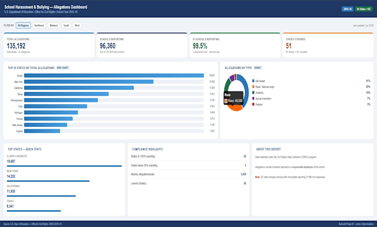Click the 50 States + DC badge

click(364, 9)
